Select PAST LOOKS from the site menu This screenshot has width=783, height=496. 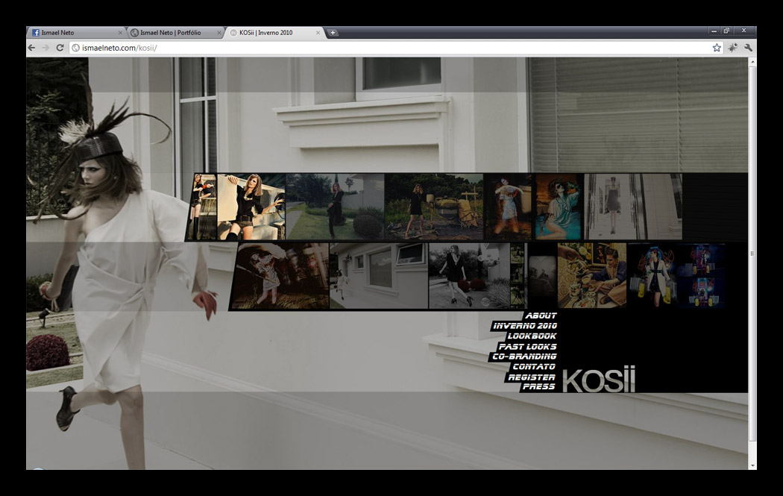click(528, 347)
